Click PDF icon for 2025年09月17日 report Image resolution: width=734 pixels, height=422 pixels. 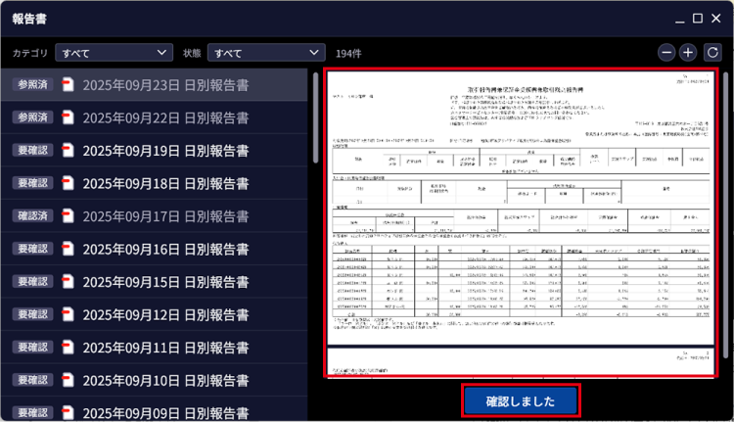(x=69, y=216)
